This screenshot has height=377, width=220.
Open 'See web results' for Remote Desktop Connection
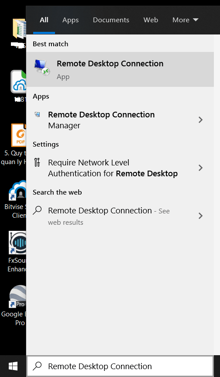pos(109,216)
